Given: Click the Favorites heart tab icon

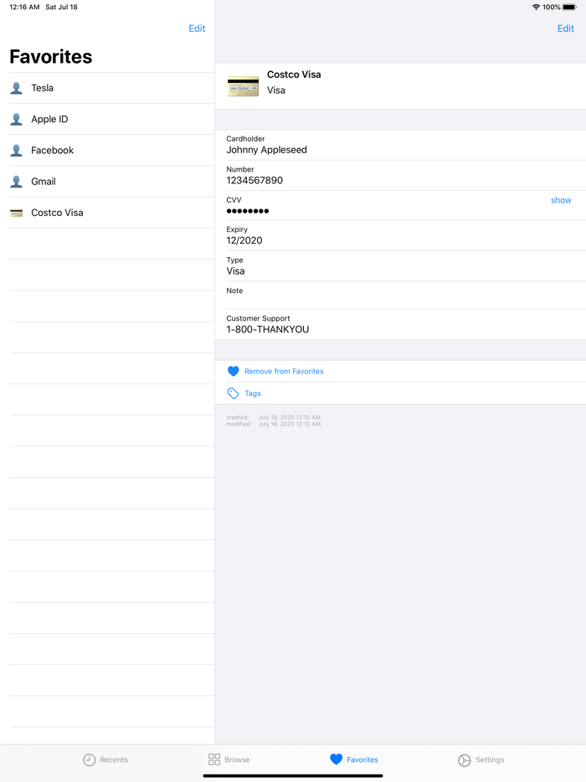Looking at the screenshot, I should click(337, 759).
